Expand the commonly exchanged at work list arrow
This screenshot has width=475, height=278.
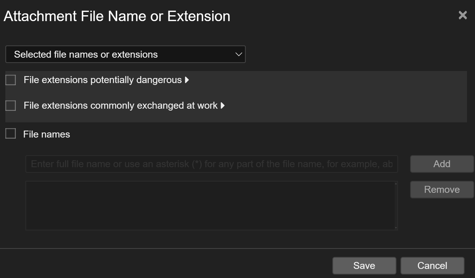pyautogui.click(x=223, y=105)
